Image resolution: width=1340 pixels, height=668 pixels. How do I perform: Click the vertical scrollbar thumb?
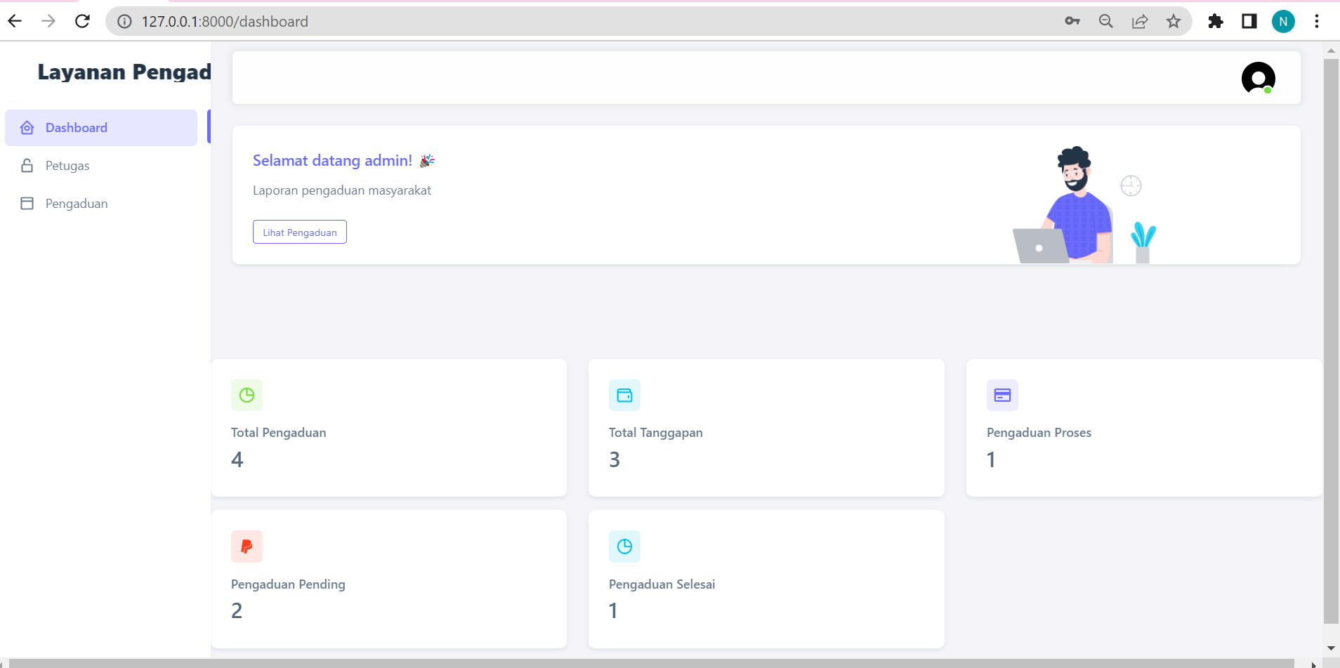(1331, 341)
